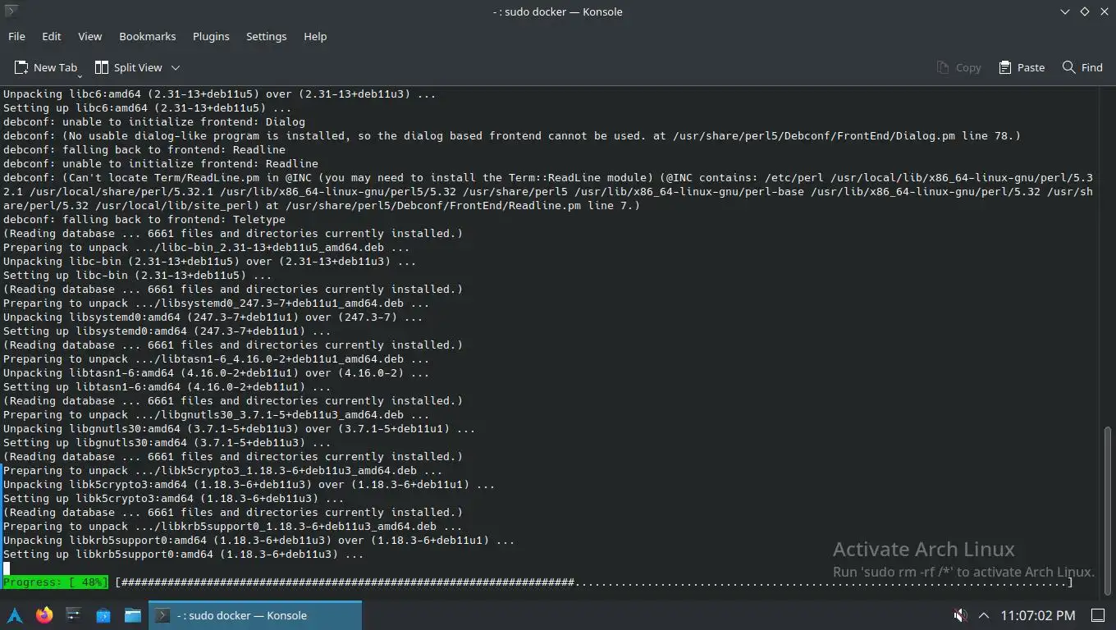The height and width of the screenshot is (630, 1116).
Task: Close the Konsole window
Action: click(x=1103, y=11)
